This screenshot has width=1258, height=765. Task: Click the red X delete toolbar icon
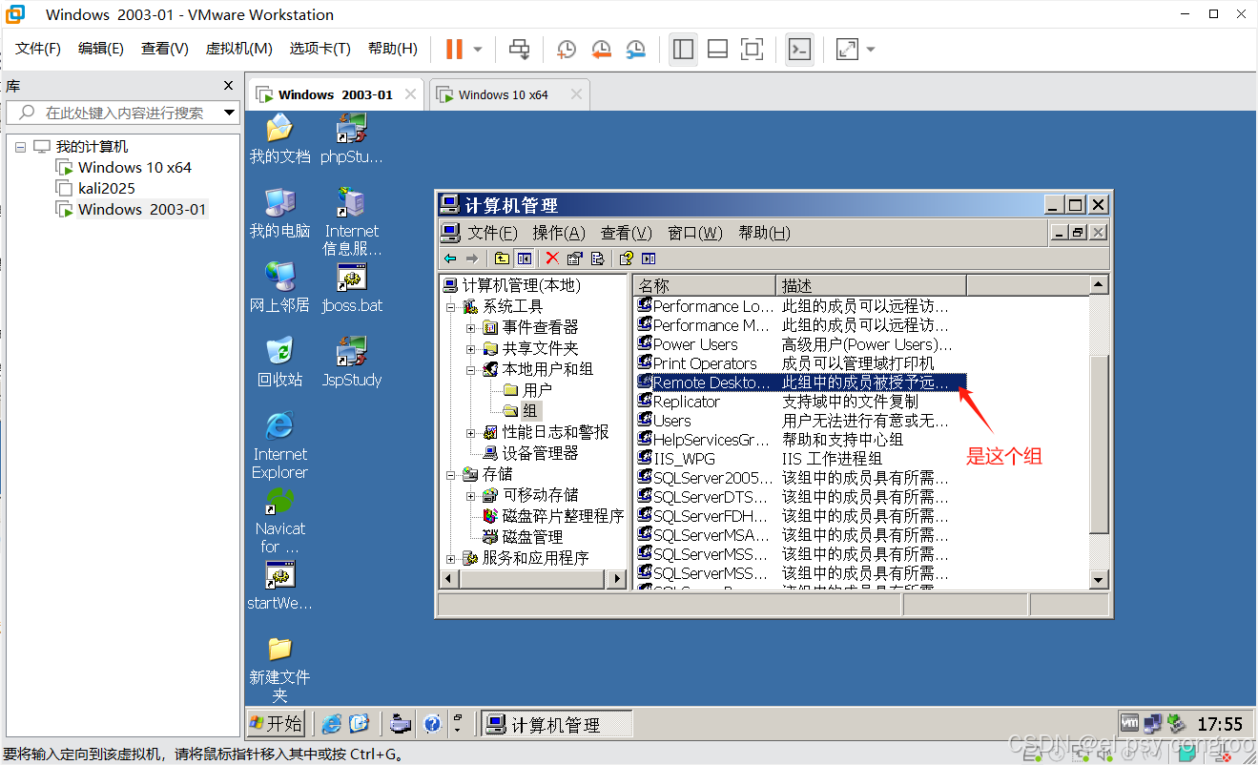551,258
